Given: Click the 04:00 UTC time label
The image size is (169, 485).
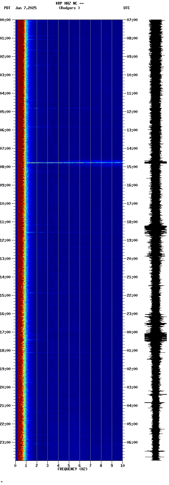Looking at the screenshot, I should [x=132, y=406].
